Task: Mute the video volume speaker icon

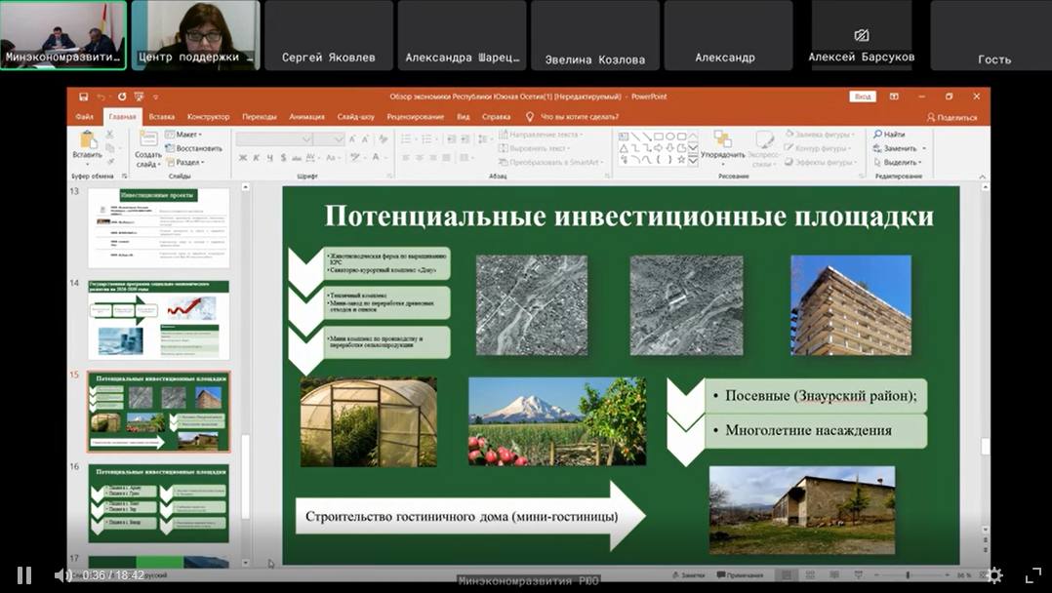Action: [x=61, y=575]
